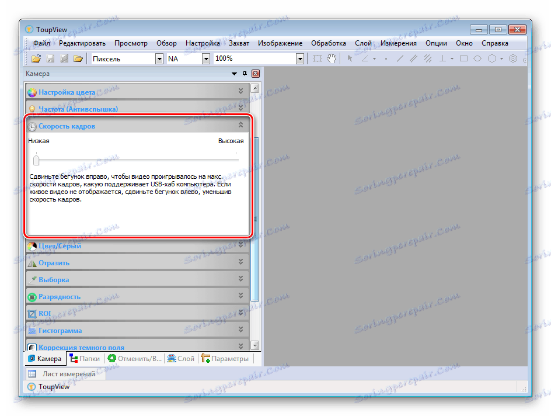Click the frame rate slider thumb

[x=36, y=160]
